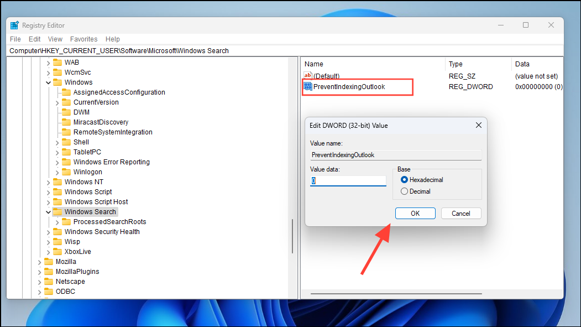Expand the Windows Script Host key
The image size is (581, 327).
click(48, 202)
